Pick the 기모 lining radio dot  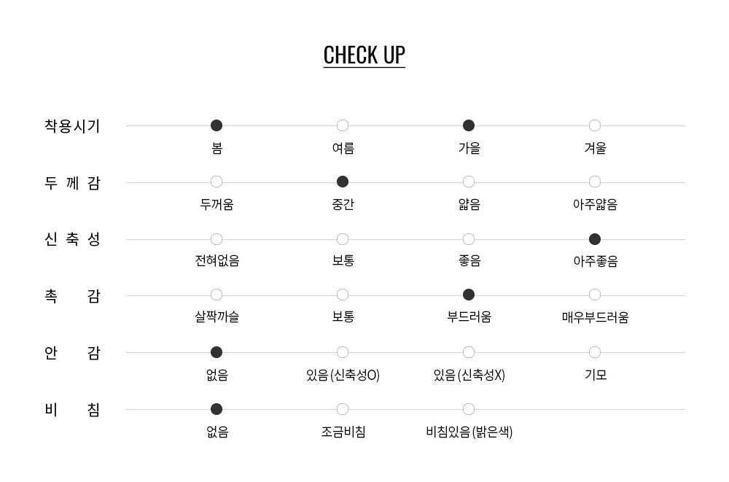pos(595,352)
